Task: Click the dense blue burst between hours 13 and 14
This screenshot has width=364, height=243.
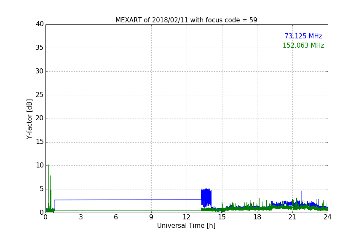Action: point(206,198)
